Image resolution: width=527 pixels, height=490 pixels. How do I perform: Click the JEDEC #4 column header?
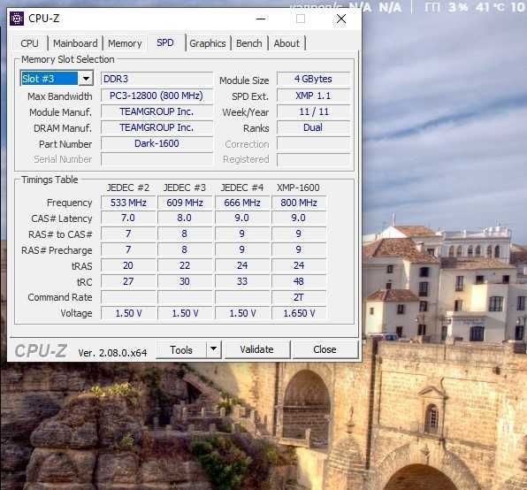(242, 188)
